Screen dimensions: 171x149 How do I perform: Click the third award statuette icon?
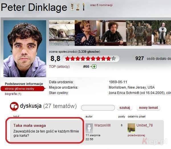click(84, 7)
